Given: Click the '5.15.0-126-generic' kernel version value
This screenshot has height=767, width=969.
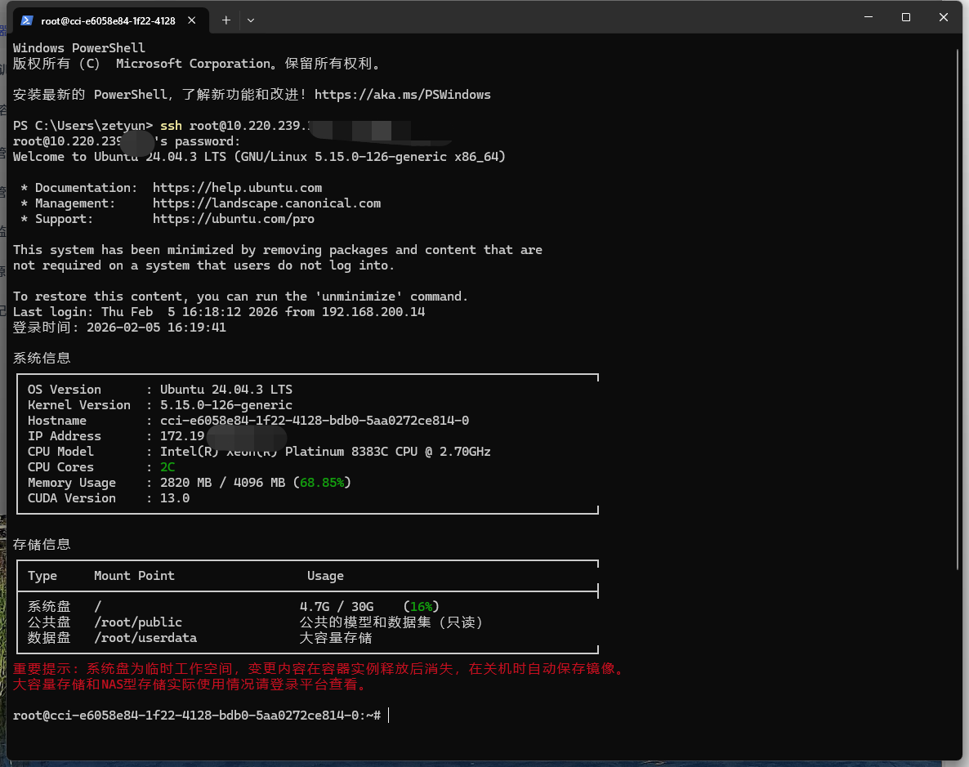Looking at the screenshot, I should click(226, 405).
